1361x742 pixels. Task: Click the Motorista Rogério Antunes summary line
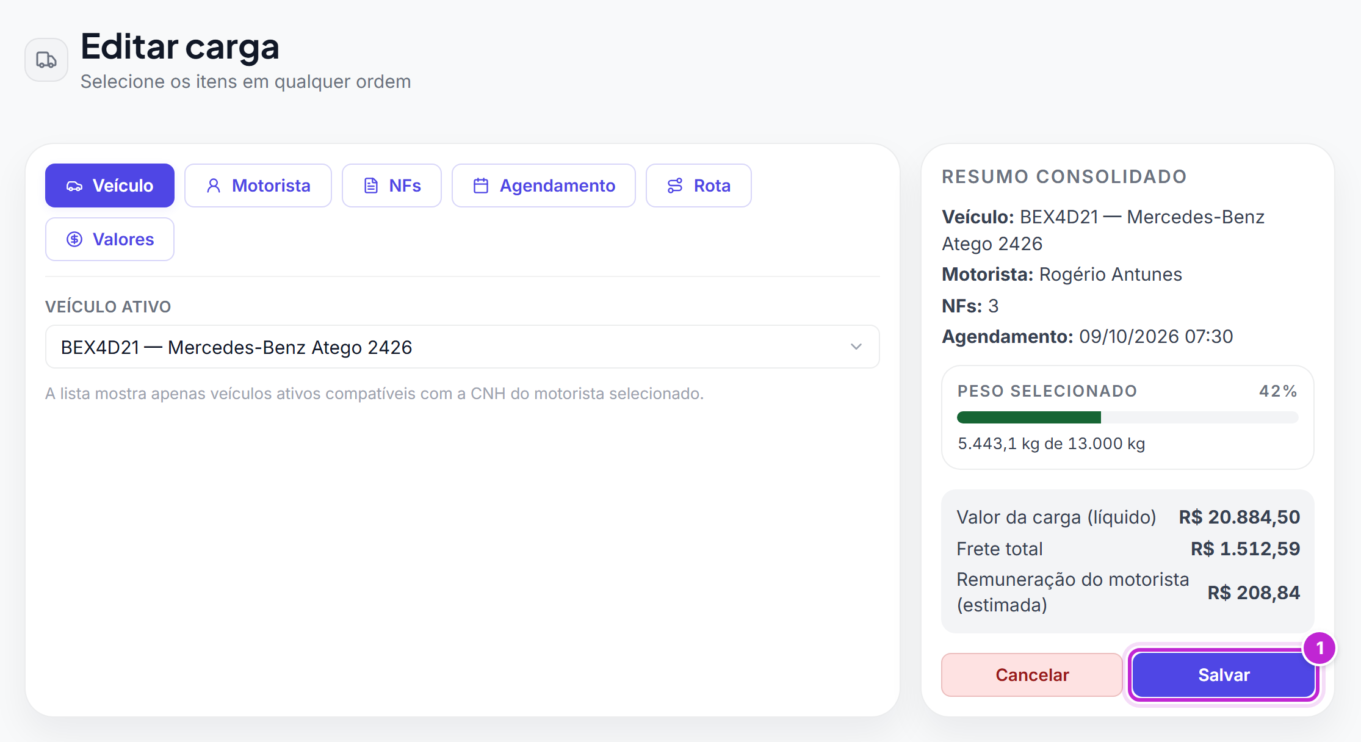click(x=1062, y=275)
